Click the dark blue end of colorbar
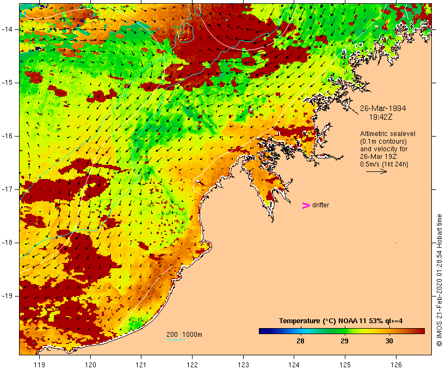The height and width of the screenshot is (370, 446). click(x=264, y=331)
